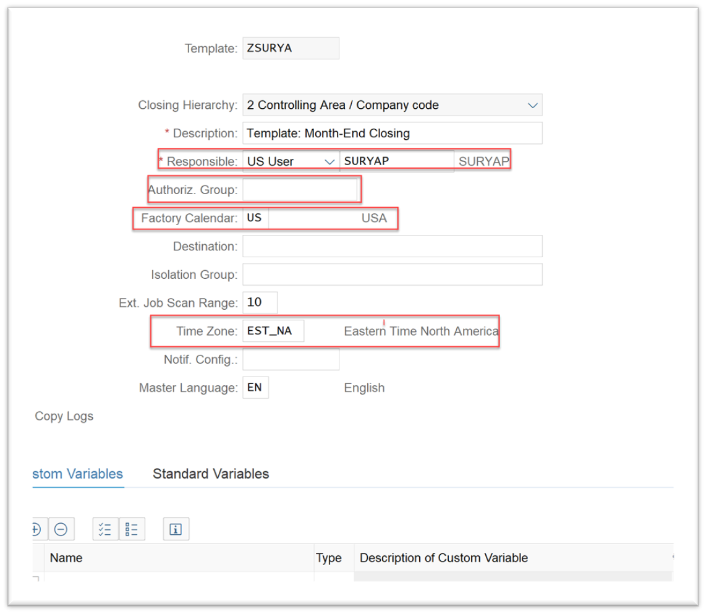Open the Copy Logs link
This screenshot has width=706, height=614.
(64, 416)
